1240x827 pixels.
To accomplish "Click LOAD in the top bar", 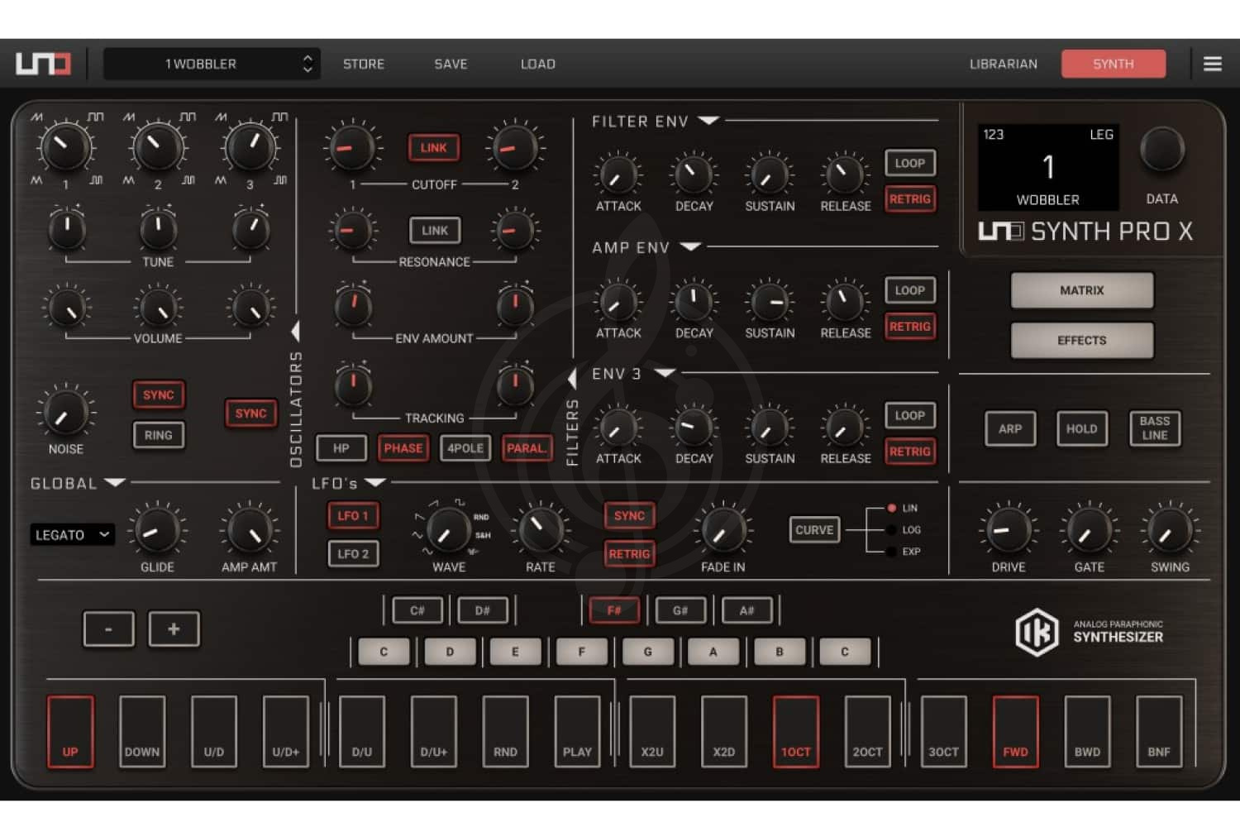I will [537, 64].
